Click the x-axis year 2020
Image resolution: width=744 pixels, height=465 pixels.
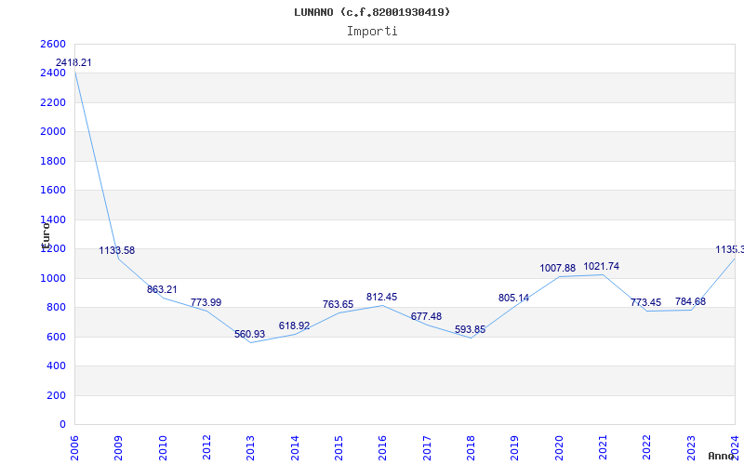click(x=559, y=447)
